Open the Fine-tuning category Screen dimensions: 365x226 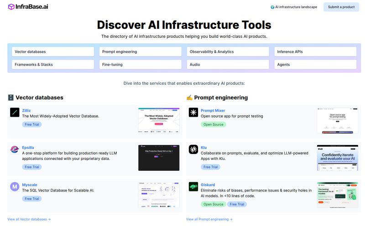point(141,64)
